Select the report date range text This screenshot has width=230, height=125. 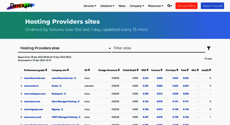click(45, 57)
